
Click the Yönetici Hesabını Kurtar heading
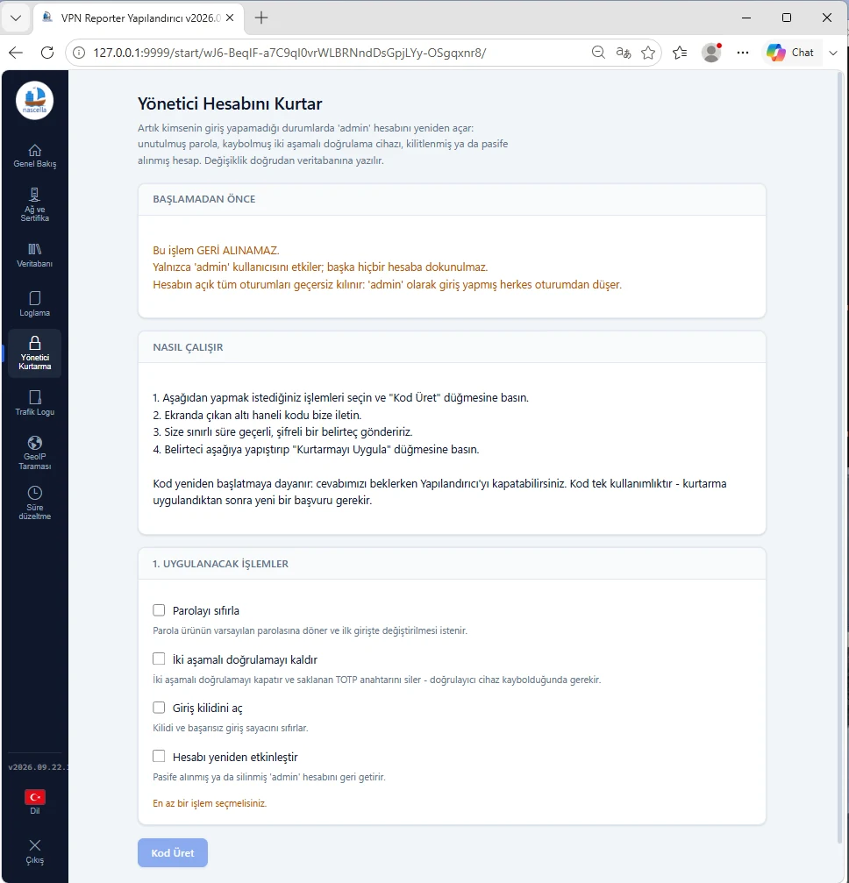[230, 103]
